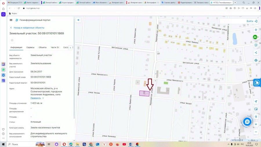
Task: Activate the area selection tool on the map
Action: pos(256,45)
